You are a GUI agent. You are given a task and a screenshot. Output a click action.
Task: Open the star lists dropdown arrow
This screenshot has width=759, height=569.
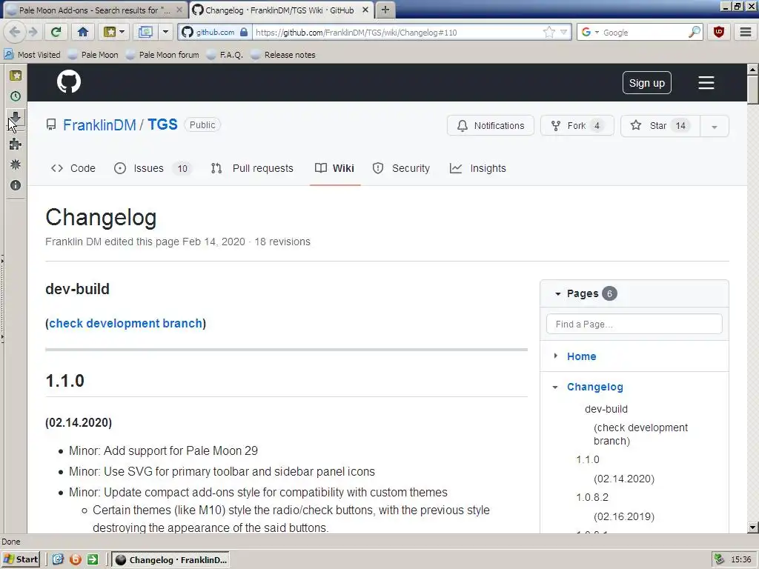[x=715, y=126]
